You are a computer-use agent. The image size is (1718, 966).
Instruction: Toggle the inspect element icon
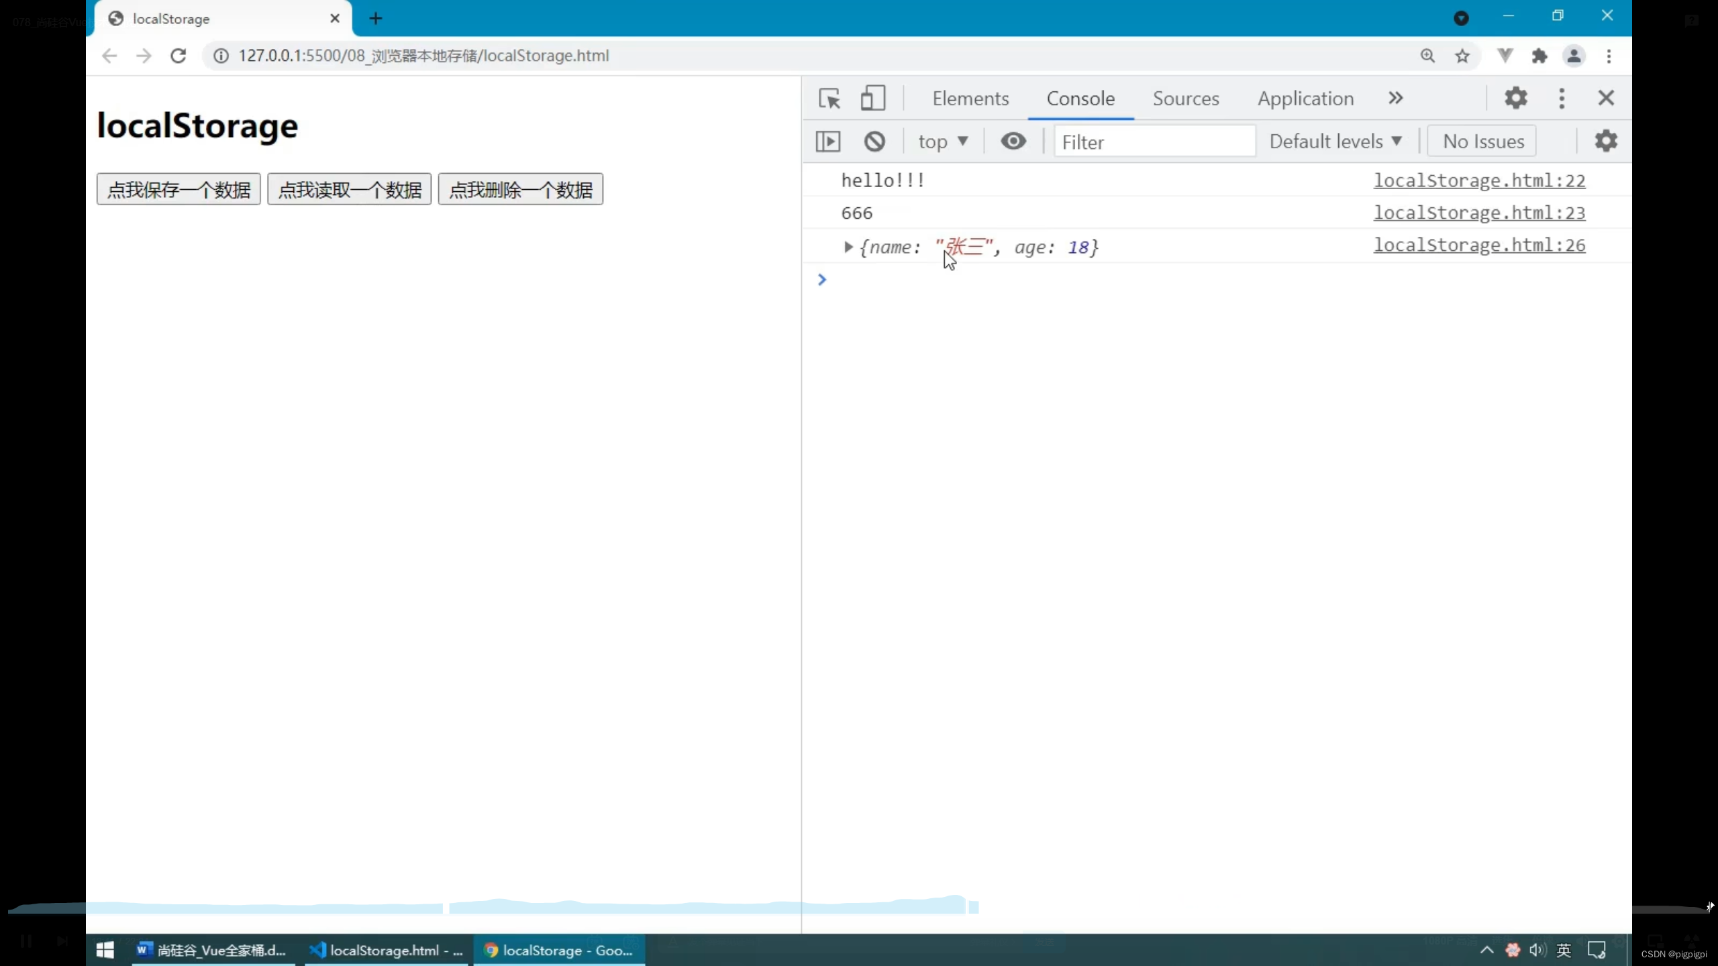(829, 98)
